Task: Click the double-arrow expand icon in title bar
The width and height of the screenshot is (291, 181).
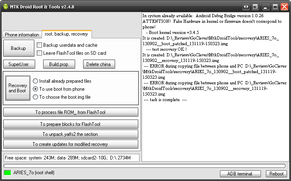Action: [246, 7]
